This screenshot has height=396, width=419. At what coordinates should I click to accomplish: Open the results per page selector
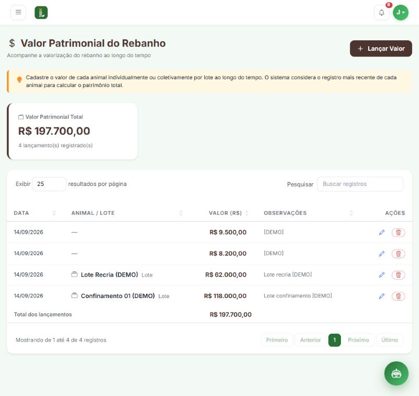(49, 184)
